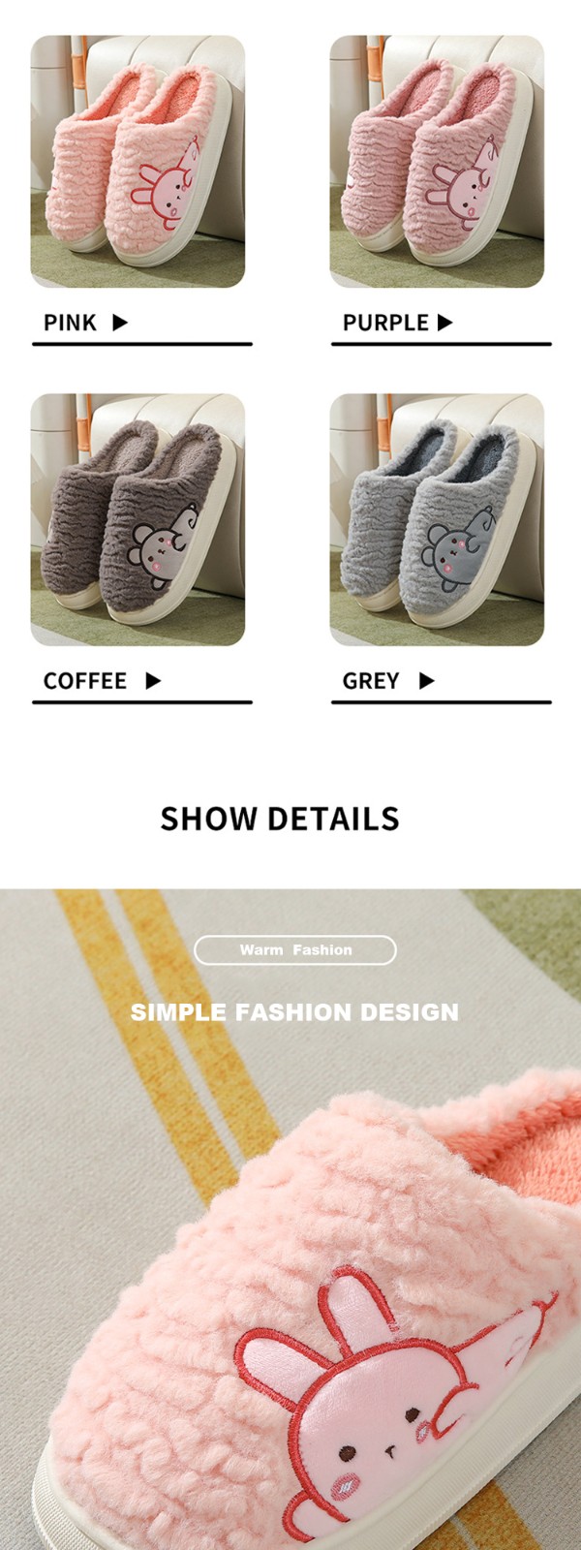Open the grey slippers thumbnail
Screen dimensions: 581x1550
(437, 519)
